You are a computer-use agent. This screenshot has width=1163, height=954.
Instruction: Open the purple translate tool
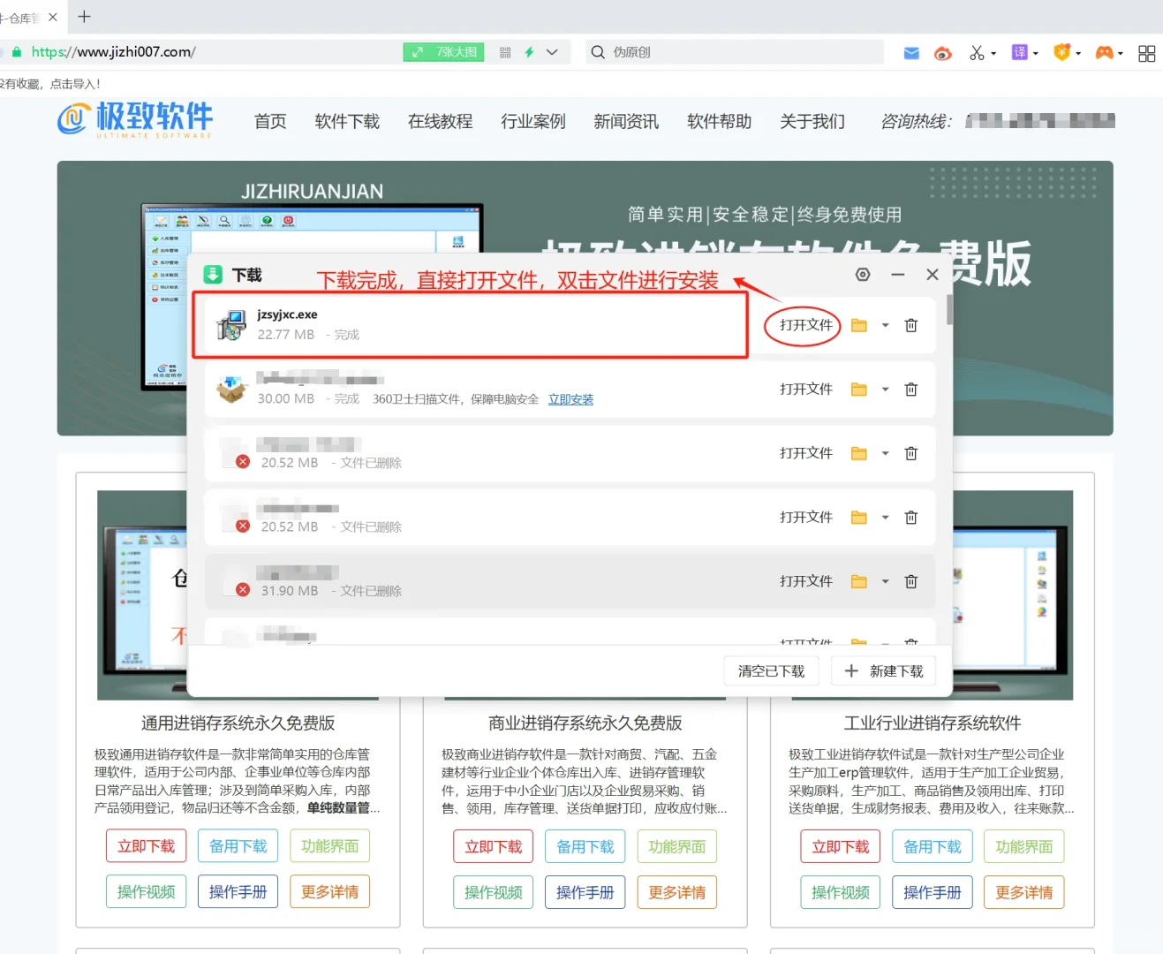pos(1020,52)
